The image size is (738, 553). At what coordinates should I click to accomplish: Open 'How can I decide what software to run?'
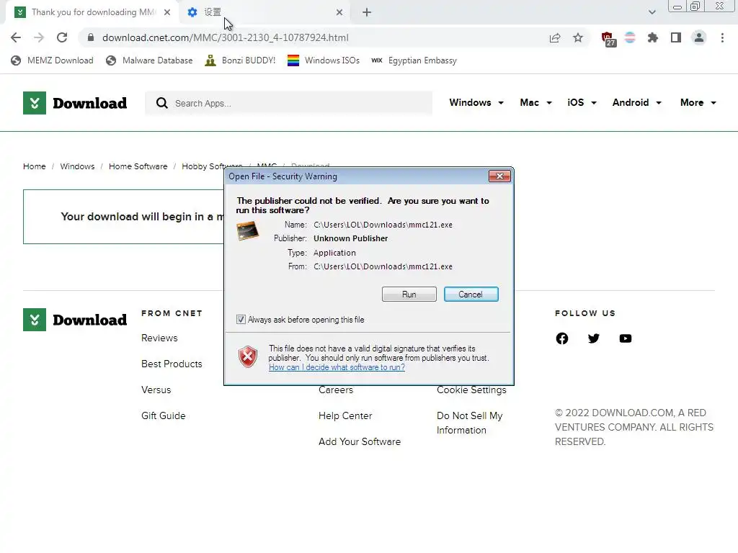tap(337, 367)
